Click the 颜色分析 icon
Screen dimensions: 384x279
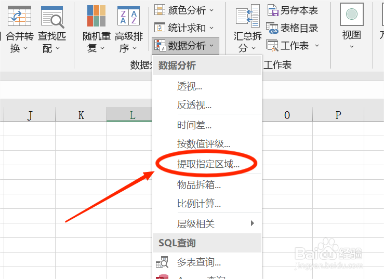[x=160, y=10]
